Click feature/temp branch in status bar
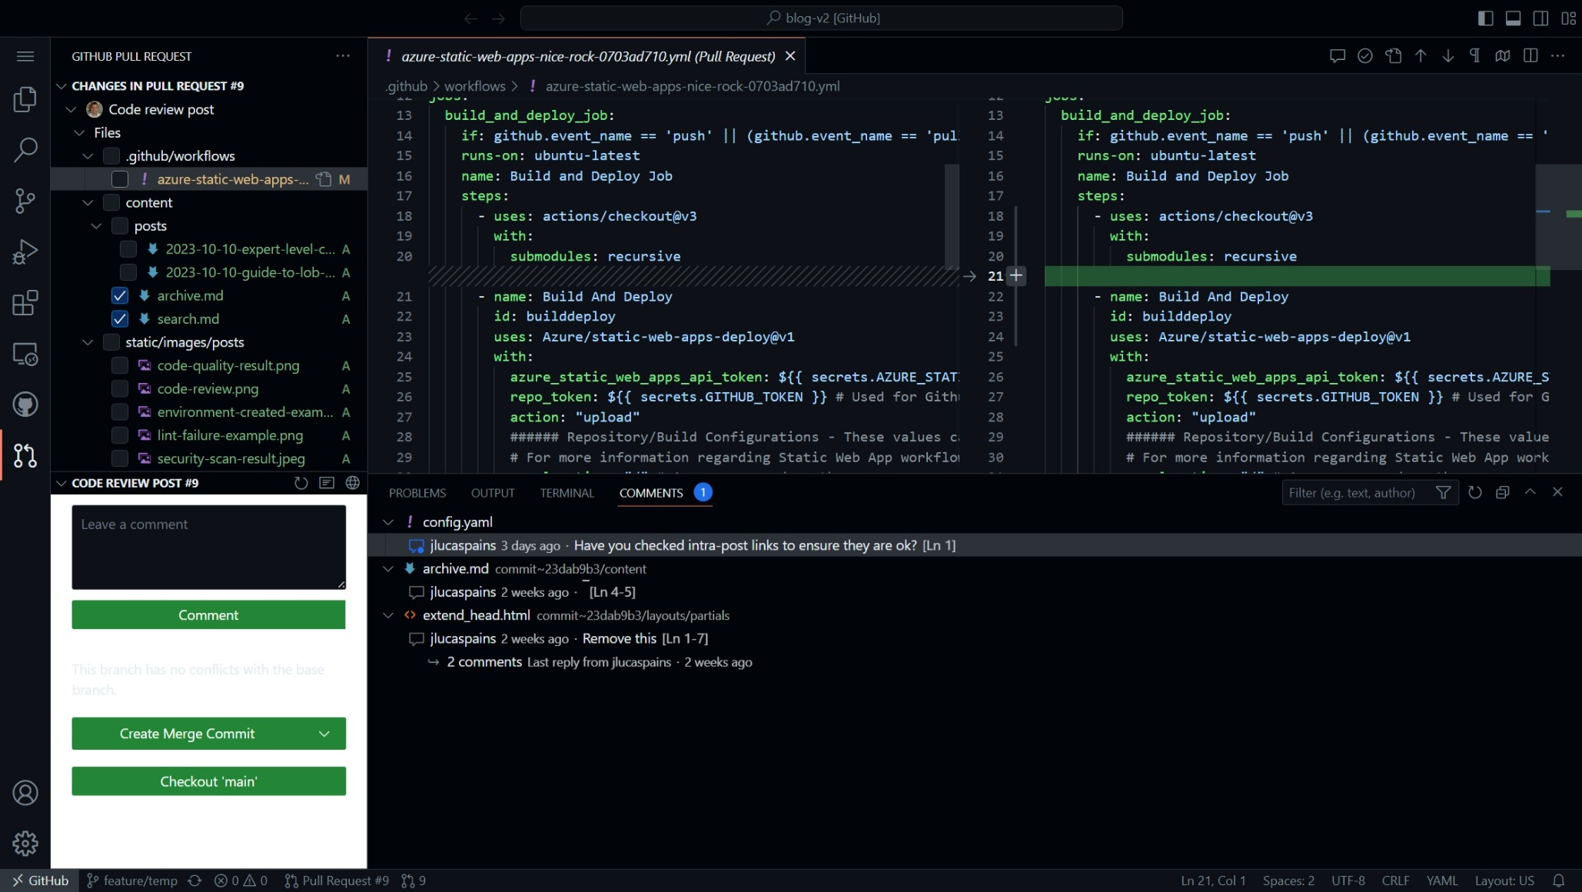The width and height of the screenshot is (1582, 892). 132,881
